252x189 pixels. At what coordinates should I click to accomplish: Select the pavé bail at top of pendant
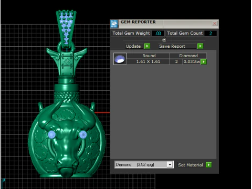(66, 28)
